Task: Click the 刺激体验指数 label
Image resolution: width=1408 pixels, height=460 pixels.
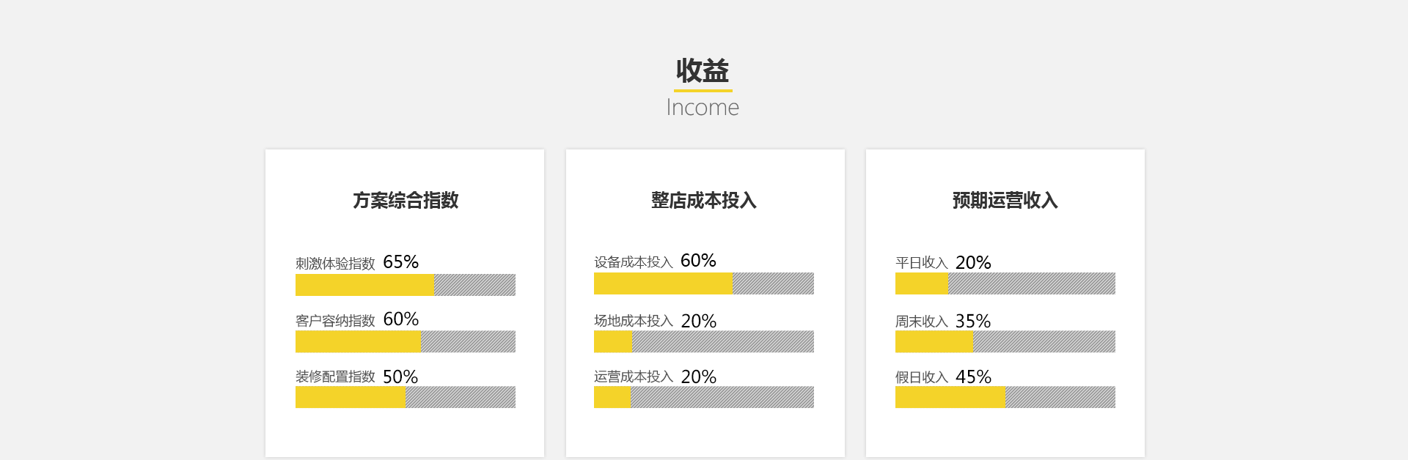Action: click(x=335, y=263)
